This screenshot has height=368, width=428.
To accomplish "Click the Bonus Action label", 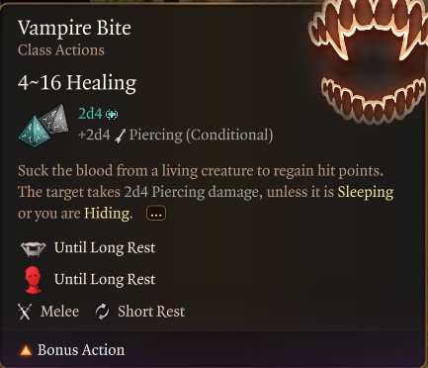I will tap(81, 350).
